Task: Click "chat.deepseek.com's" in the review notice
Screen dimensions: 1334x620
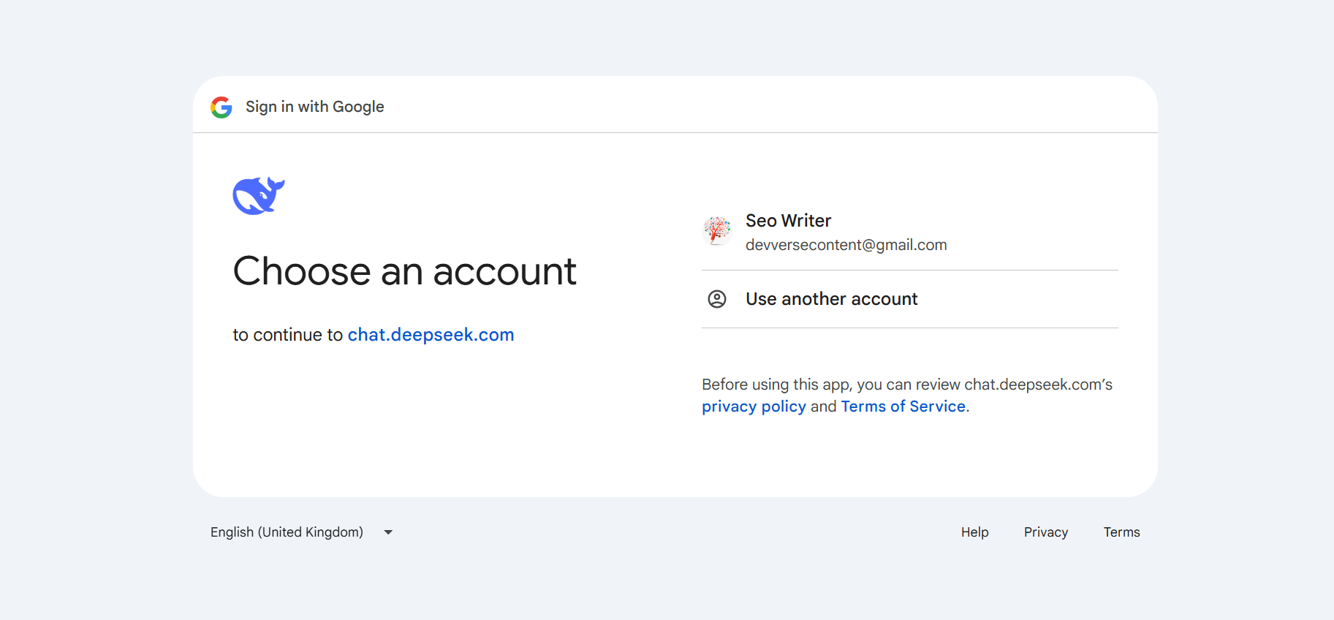Action: coord(1038,385)
